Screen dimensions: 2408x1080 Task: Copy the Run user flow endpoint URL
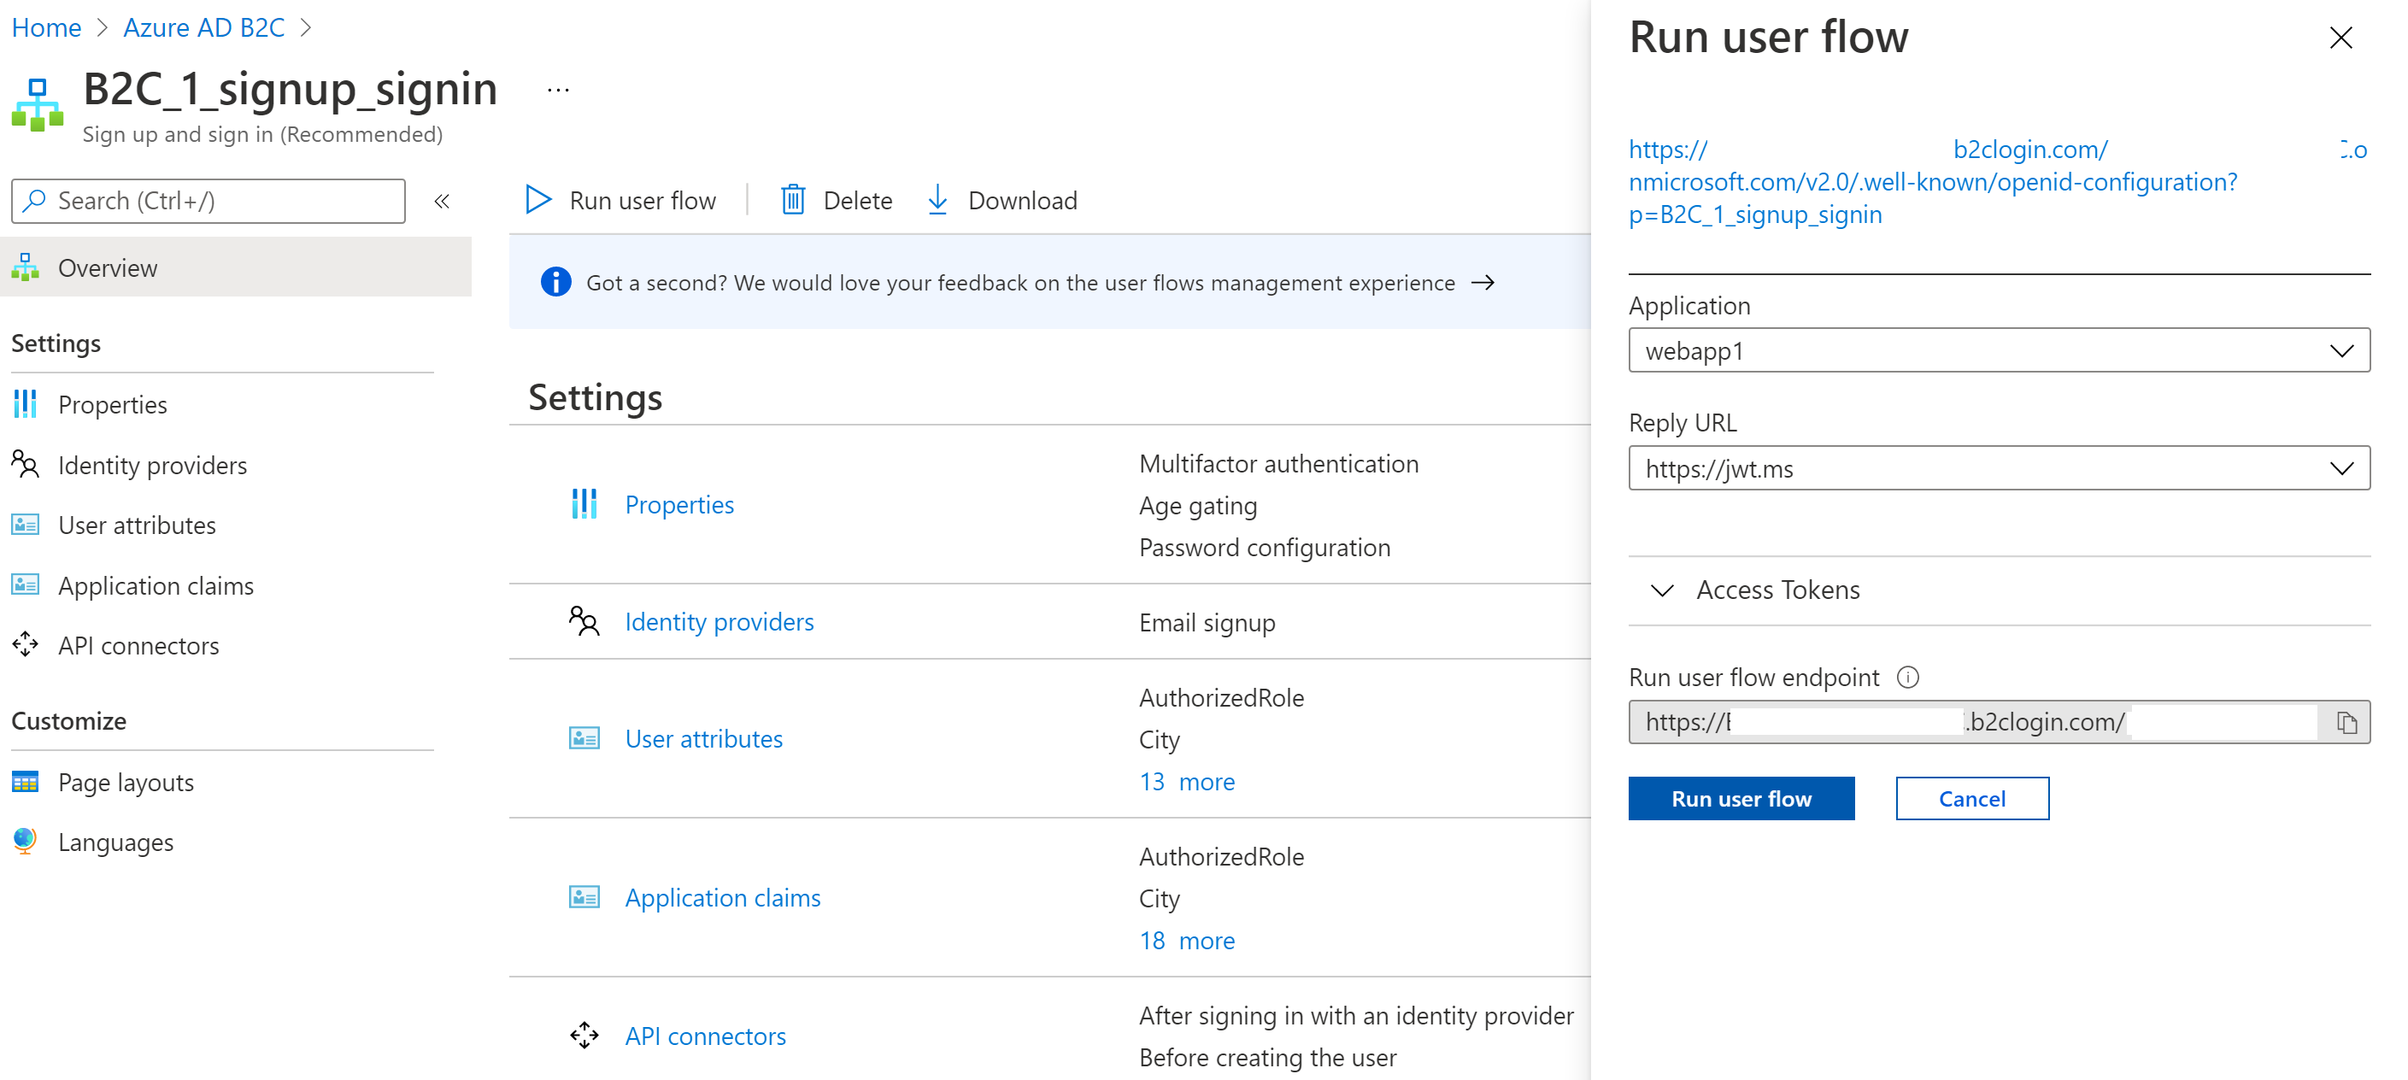point(2346,723)
